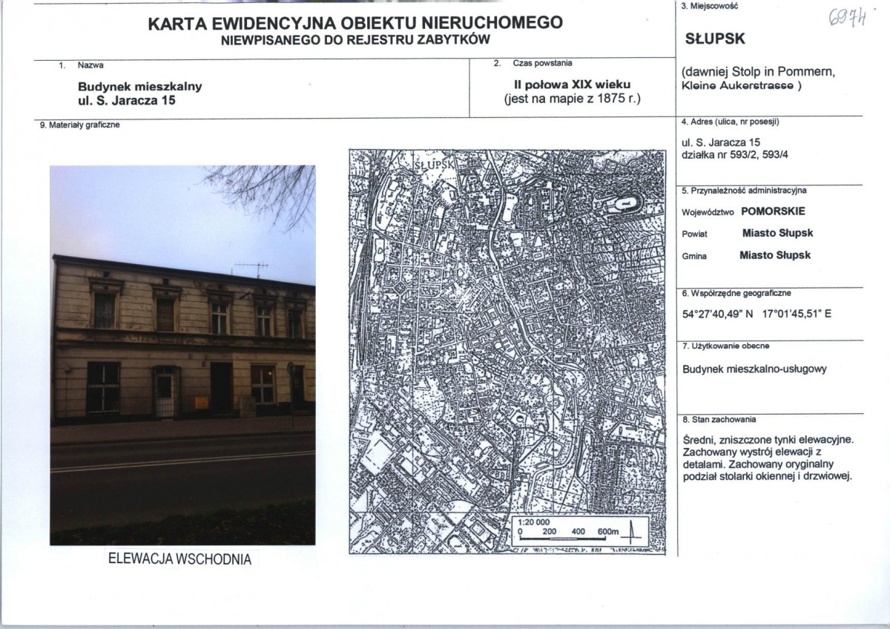Click the "Kleine Aukerstrasse )" text

[741, 85]
